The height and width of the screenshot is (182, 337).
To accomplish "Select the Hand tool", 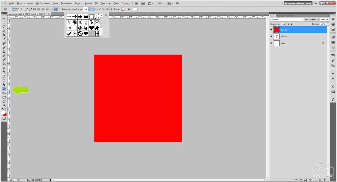I will [x=4, y=101].
